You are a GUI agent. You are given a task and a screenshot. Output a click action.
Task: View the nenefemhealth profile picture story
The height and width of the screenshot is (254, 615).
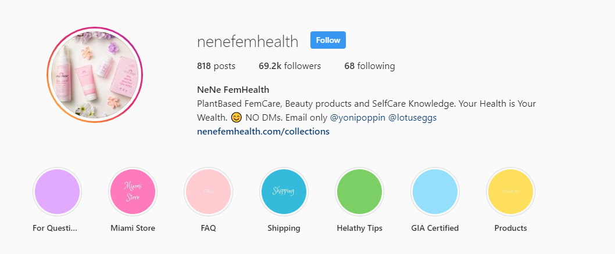click(95, 74)
